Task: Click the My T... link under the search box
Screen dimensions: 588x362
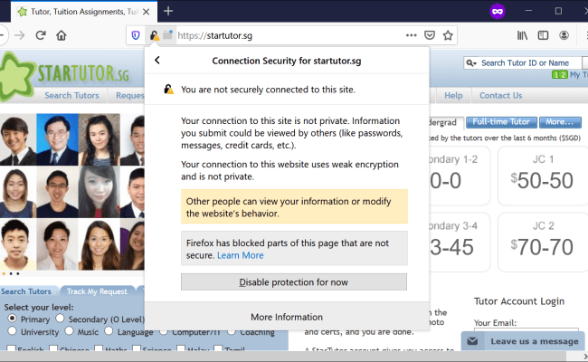Action: coord(579,74)
